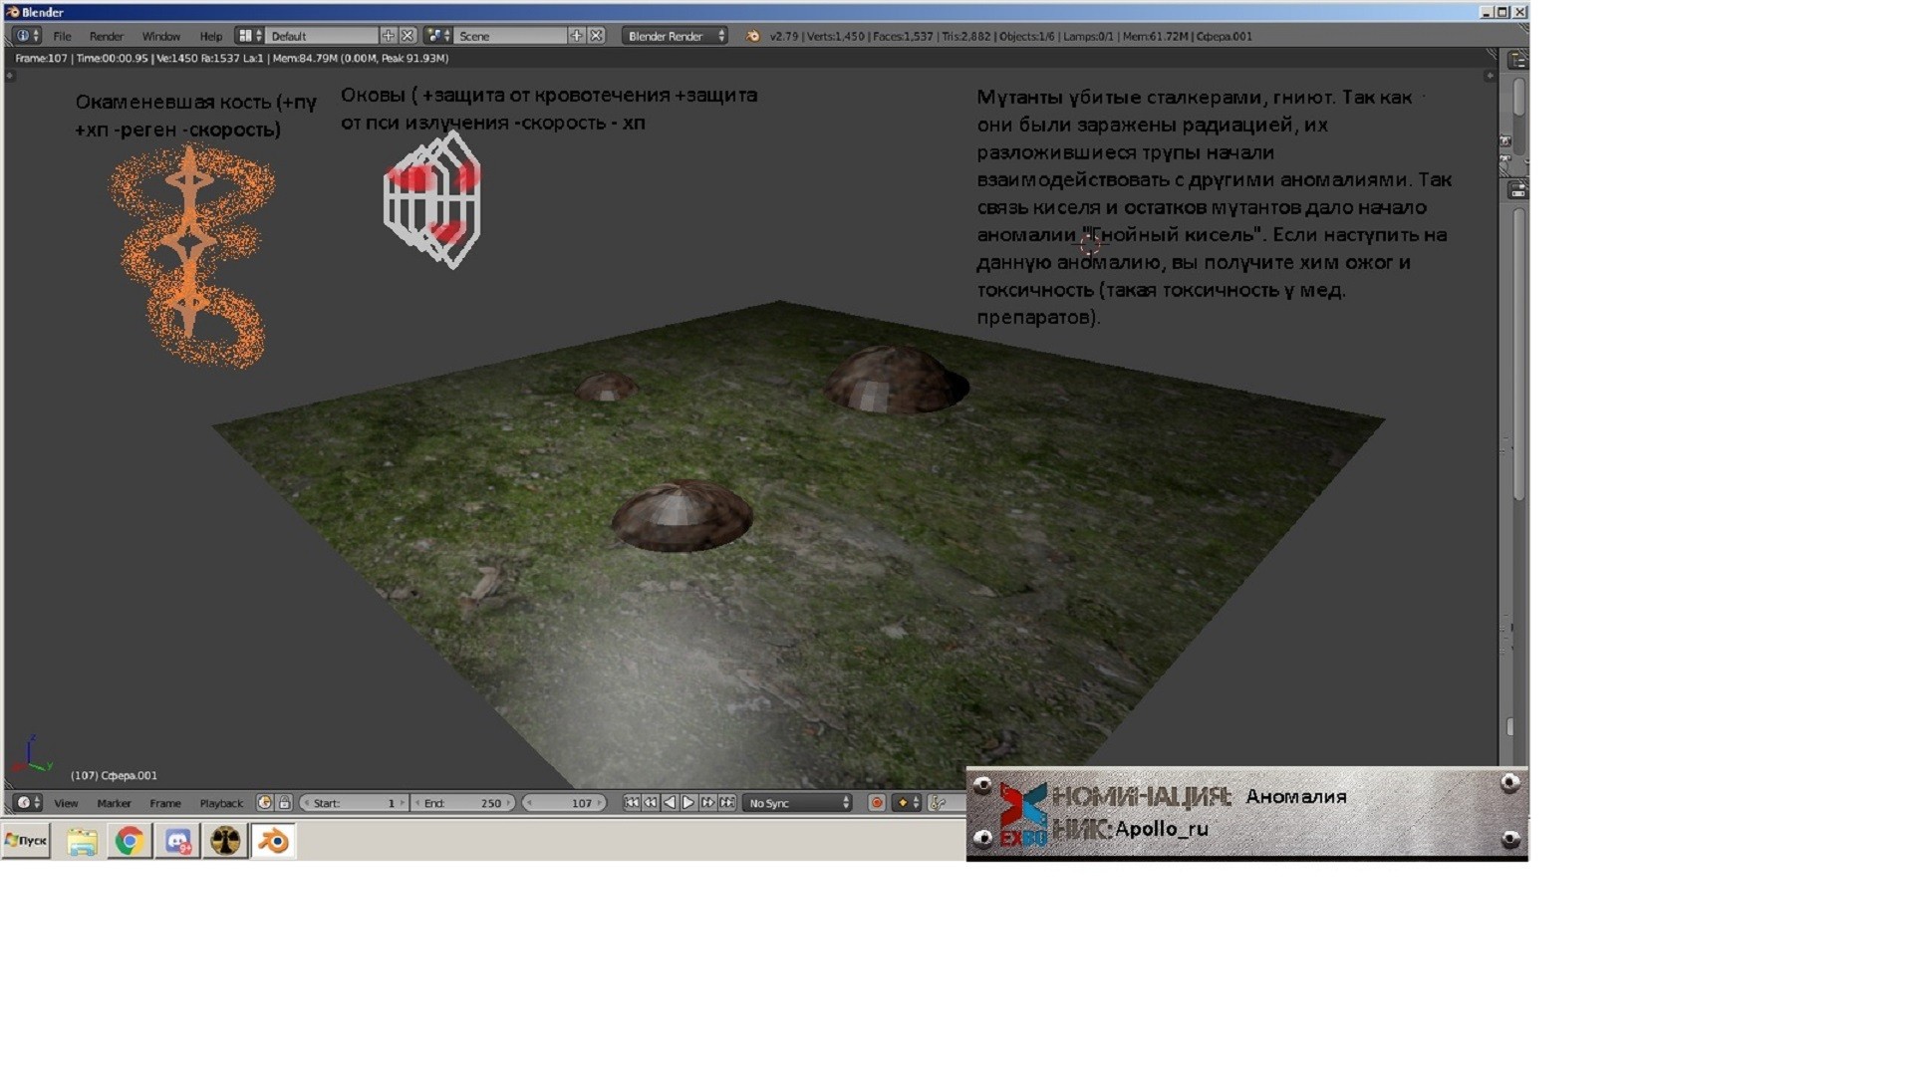Toggle the red auto keyframe record button
The width and height of the screenshot is (1913, 1076).
tap(877, 802)
